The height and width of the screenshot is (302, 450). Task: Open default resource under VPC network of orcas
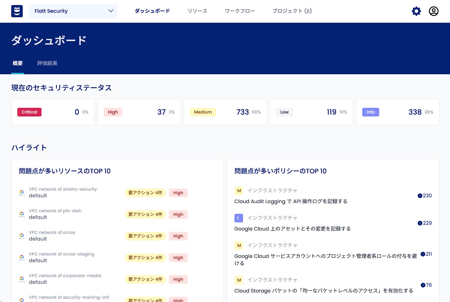(38, 239)
